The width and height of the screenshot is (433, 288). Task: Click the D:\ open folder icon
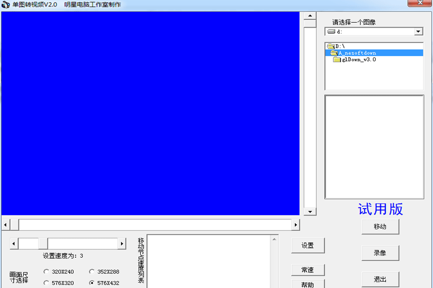click(x=331, y=46)
